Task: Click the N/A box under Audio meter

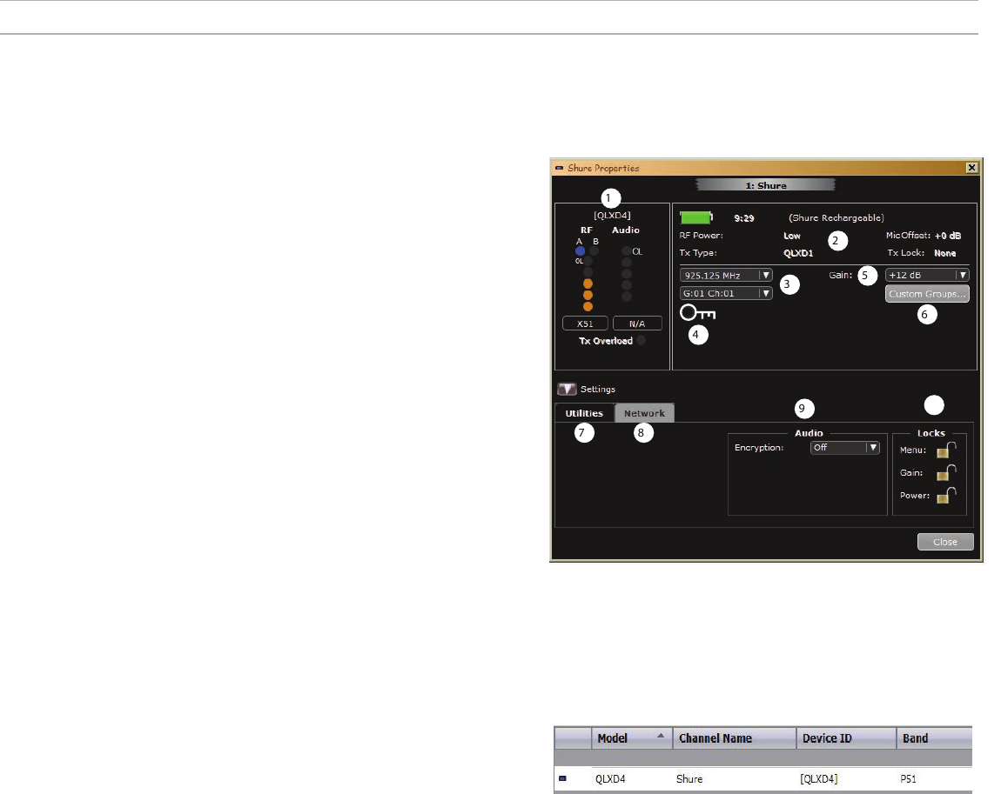Action: point(637,324)
